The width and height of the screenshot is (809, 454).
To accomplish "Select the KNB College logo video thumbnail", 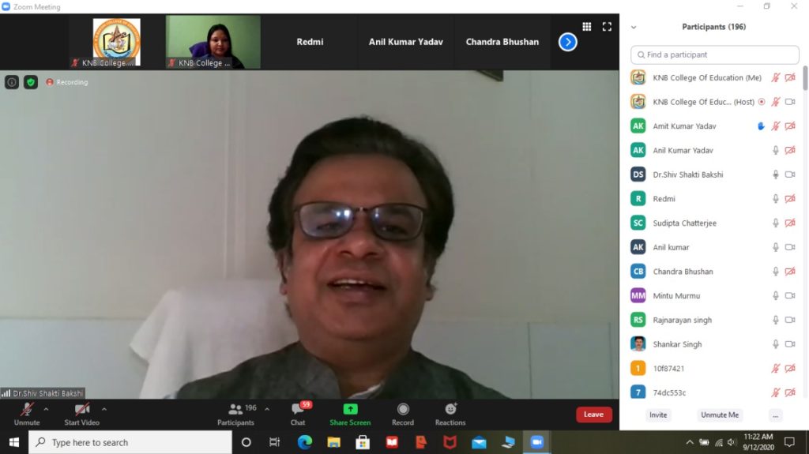I will (x=117, y=42).
